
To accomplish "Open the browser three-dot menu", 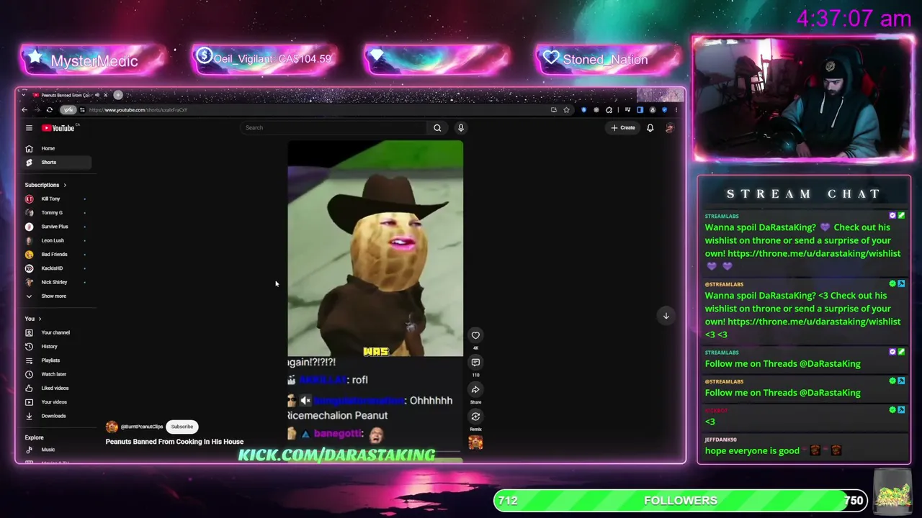I will click(x=676, y=110).
